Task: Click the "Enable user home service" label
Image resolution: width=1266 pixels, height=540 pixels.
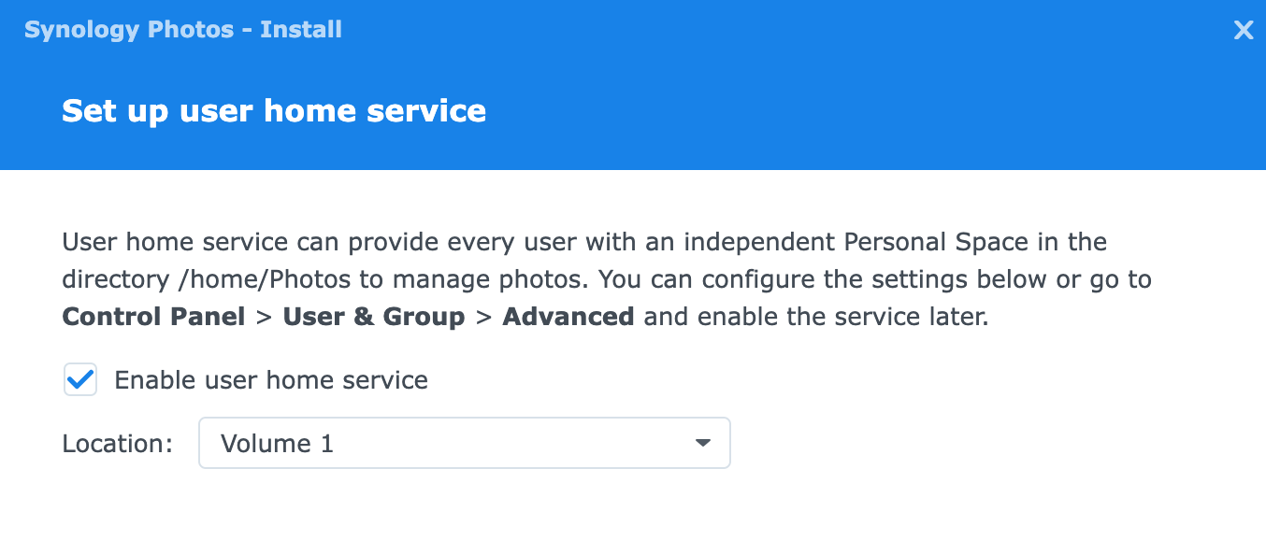Action: click(x=271, y=380)
